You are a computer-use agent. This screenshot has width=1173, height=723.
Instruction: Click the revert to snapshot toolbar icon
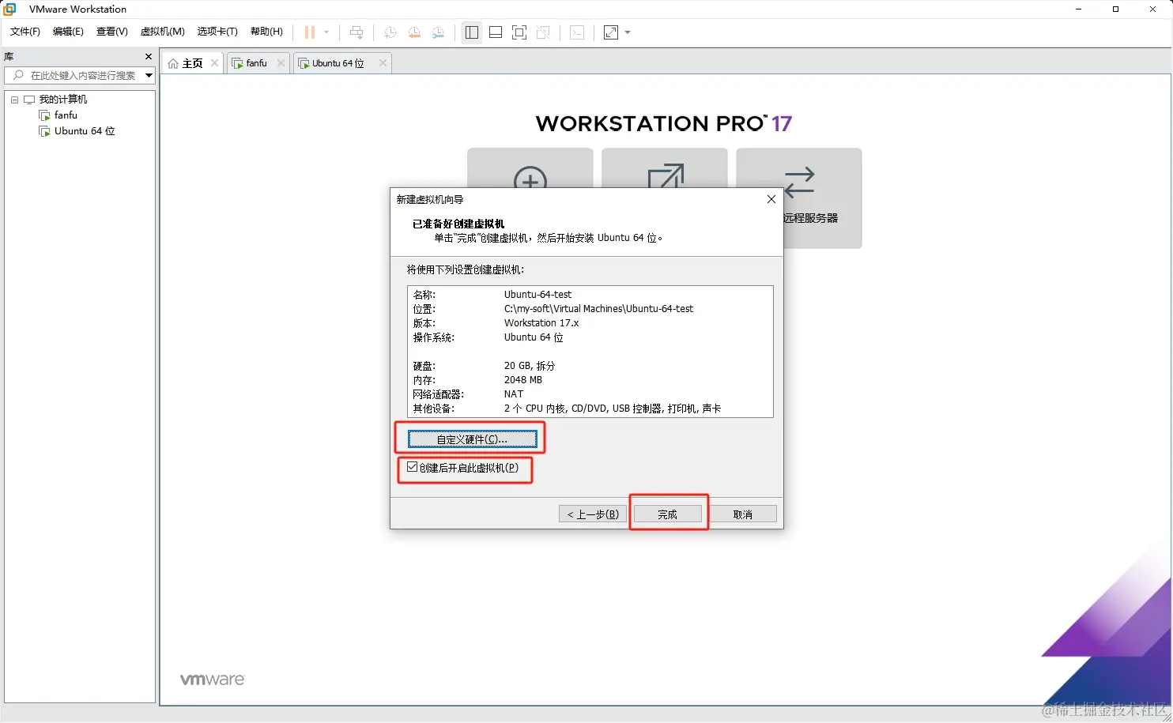pyautogui.click(x=414, y=32)
